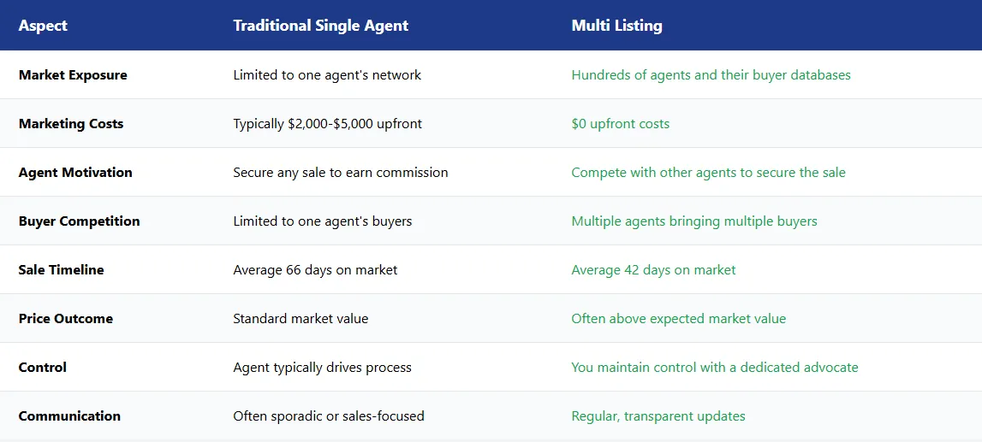Select the Communication row label
Image resolution: width=982 pixels, height=442 pixels.
69,416
